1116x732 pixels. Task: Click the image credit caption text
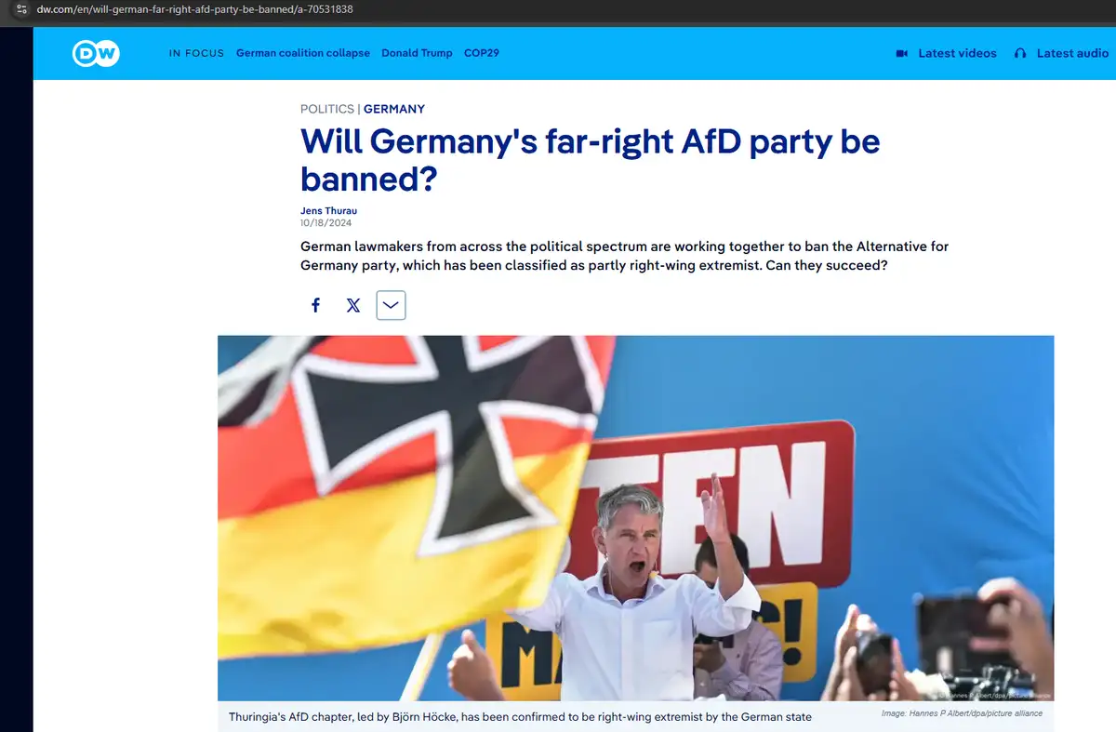(962, 713)
